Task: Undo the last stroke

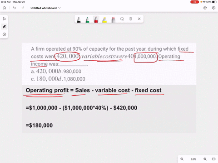Action: [x=15, y=8]
